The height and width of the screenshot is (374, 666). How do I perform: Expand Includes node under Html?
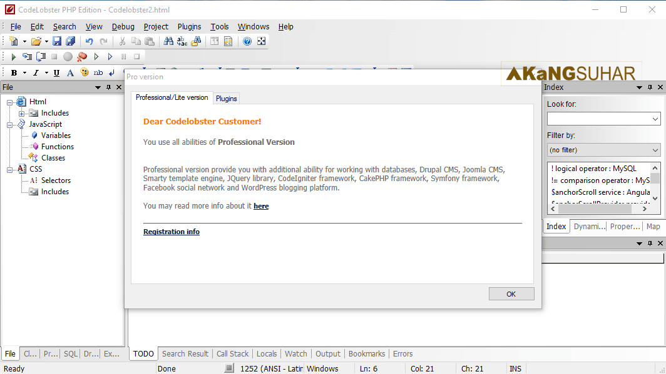tap(21, 114)
